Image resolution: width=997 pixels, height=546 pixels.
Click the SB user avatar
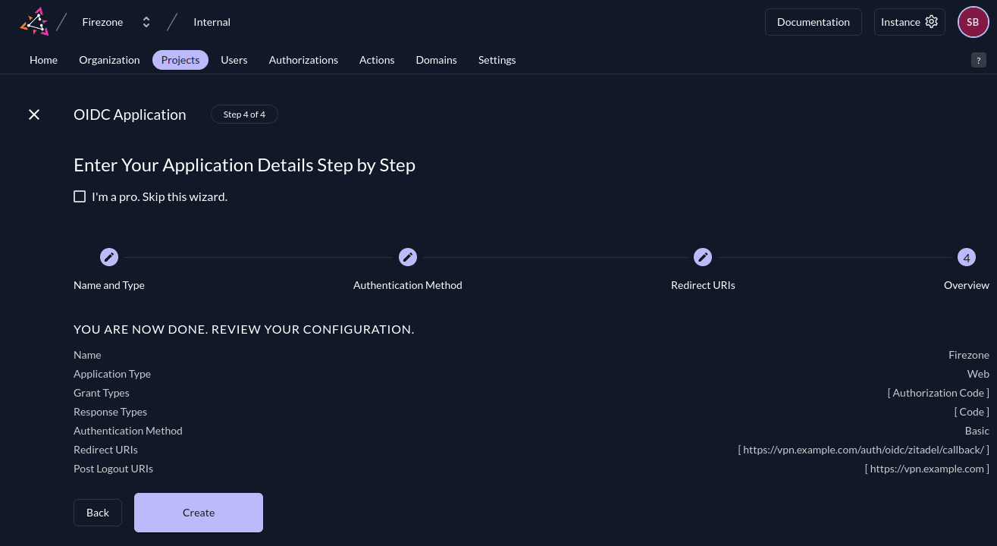(x=973, y=21)
